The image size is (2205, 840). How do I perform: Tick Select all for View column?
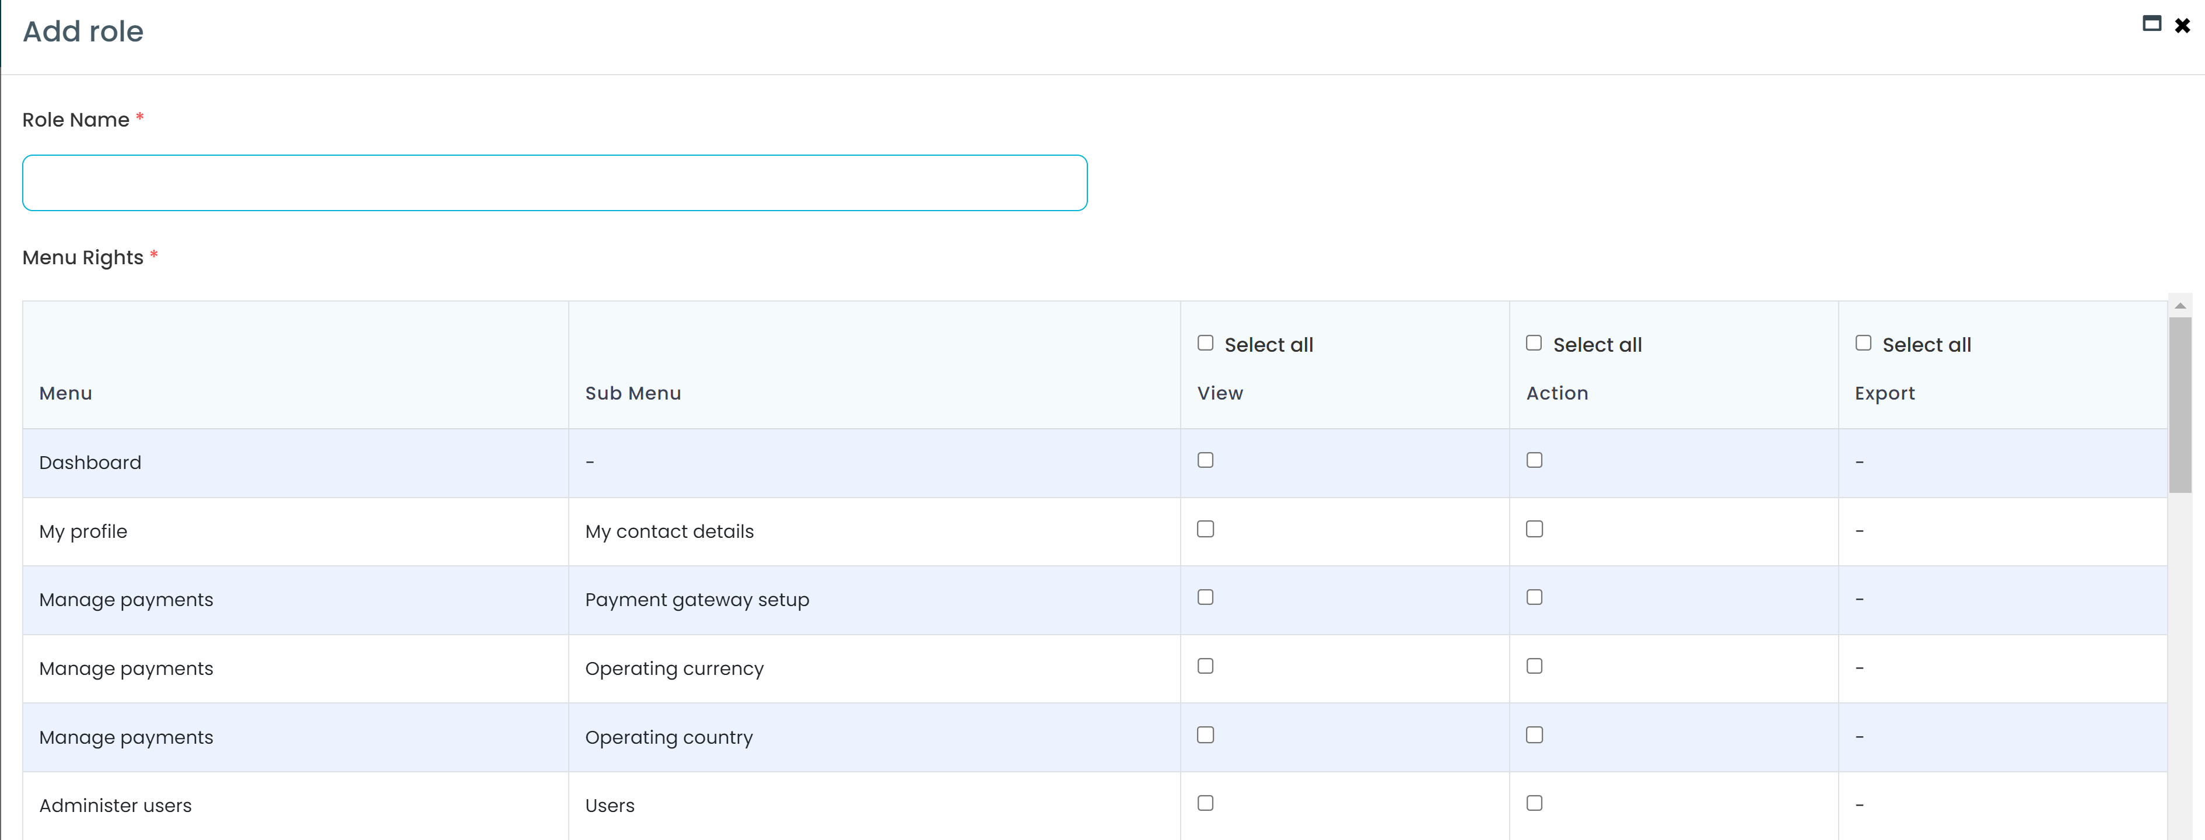1205,344
